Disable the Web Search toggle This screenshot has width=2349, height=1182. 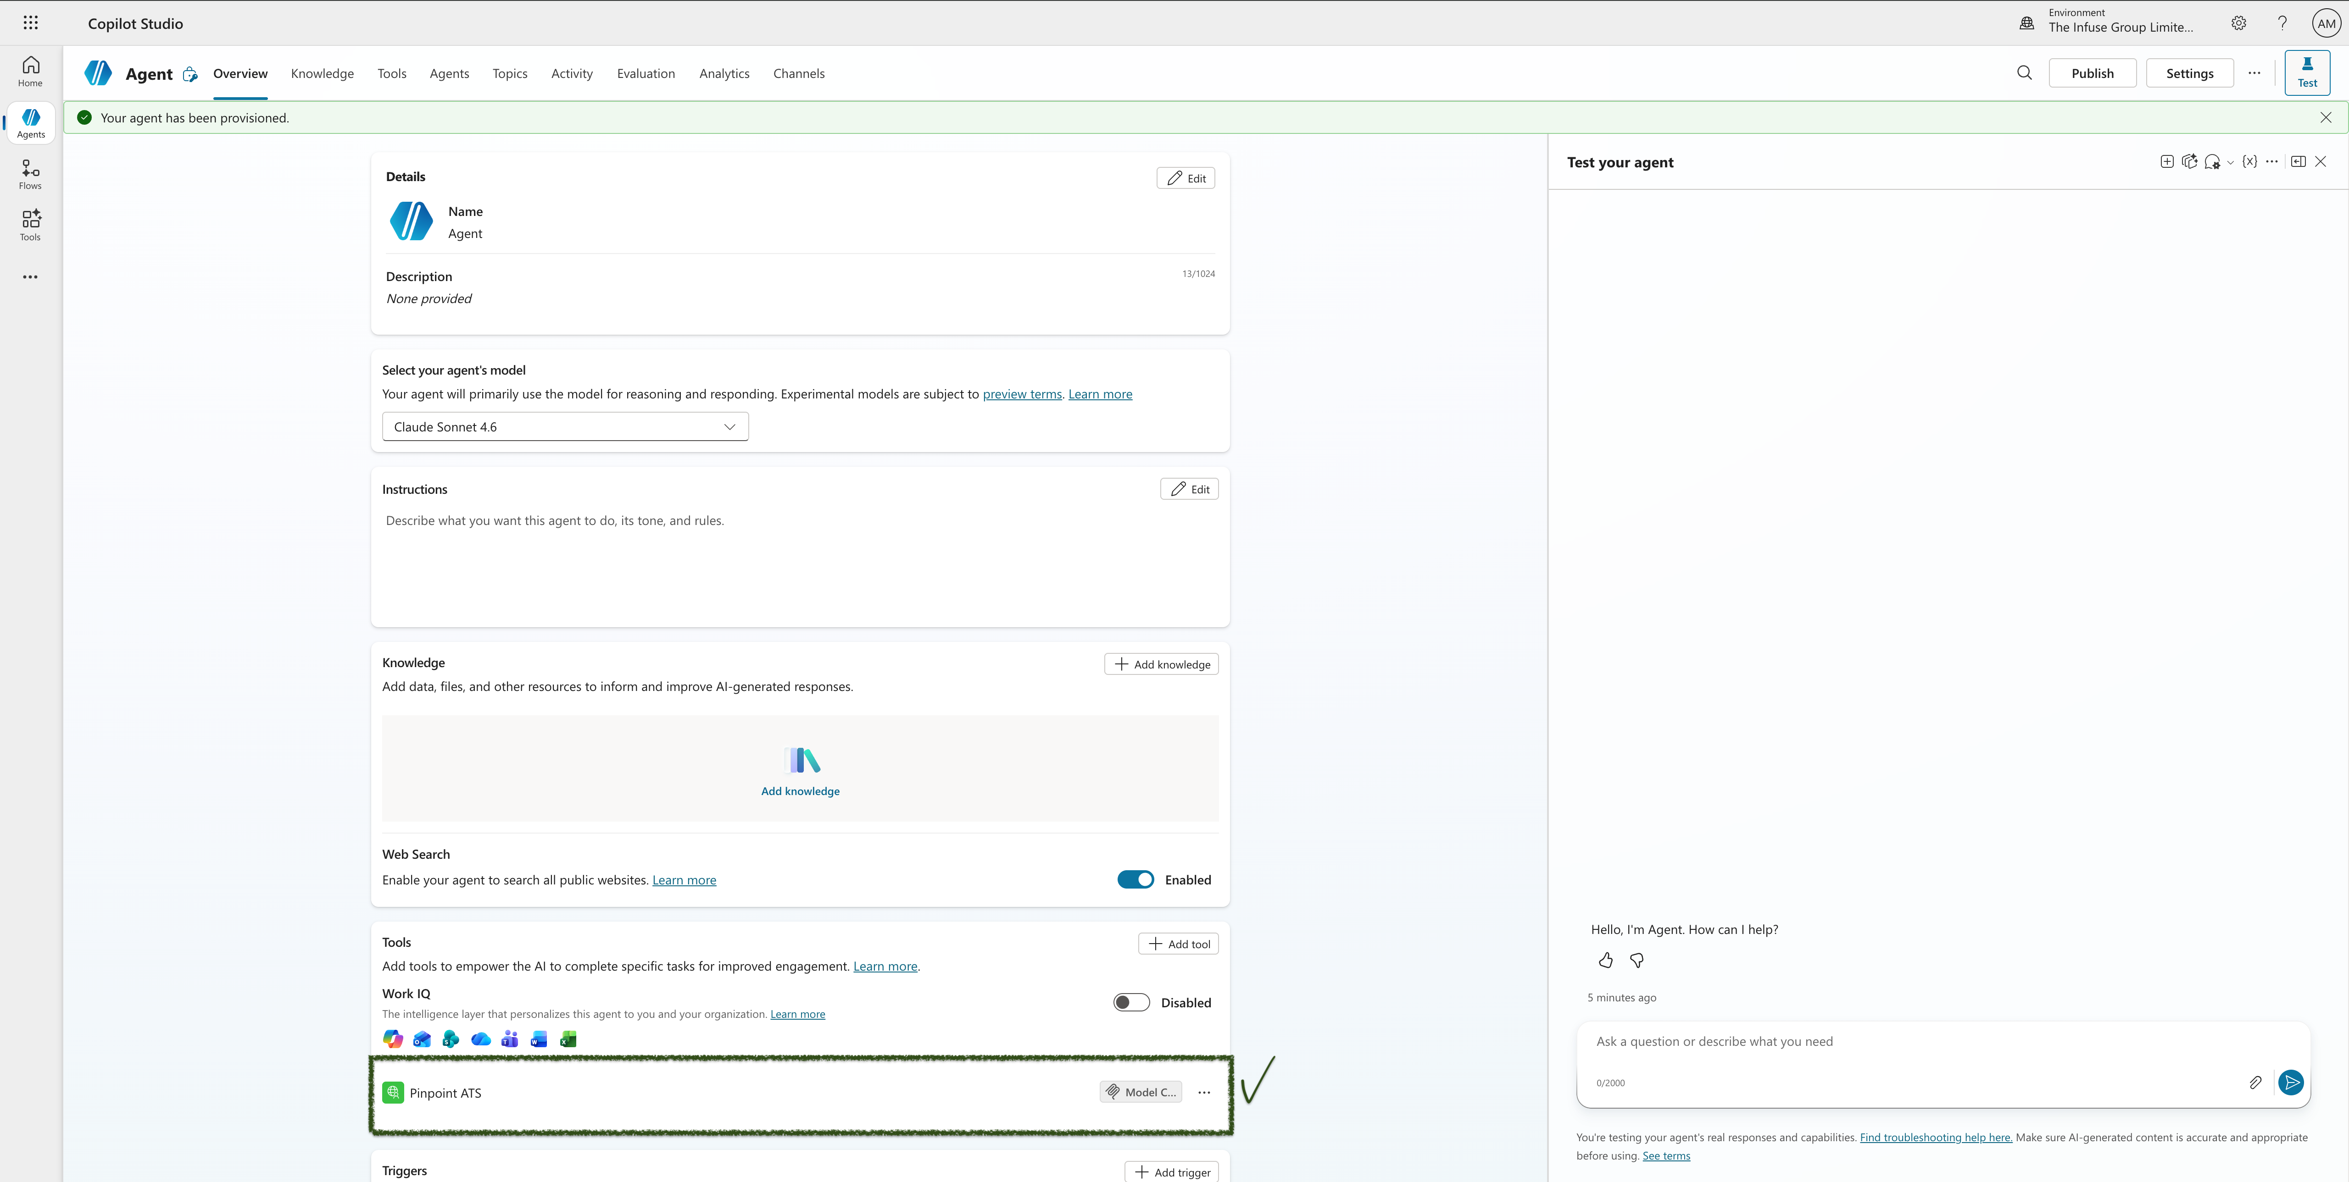(1136, 879)
